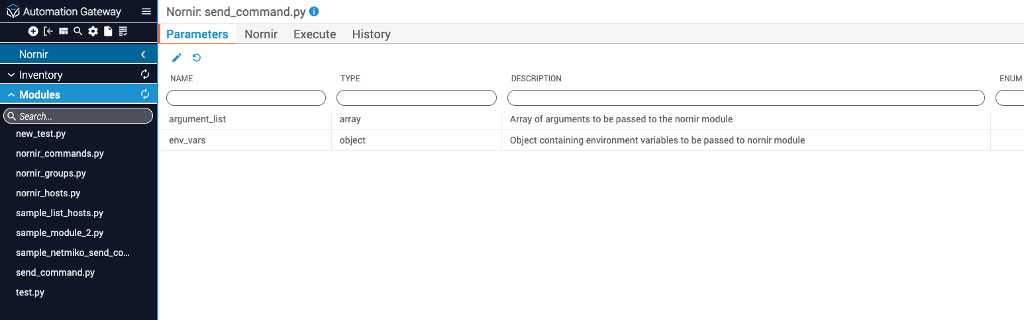This screenshot has width=1024, height=320.
Task: Click the Nornir back chevron
Action: 143,55
